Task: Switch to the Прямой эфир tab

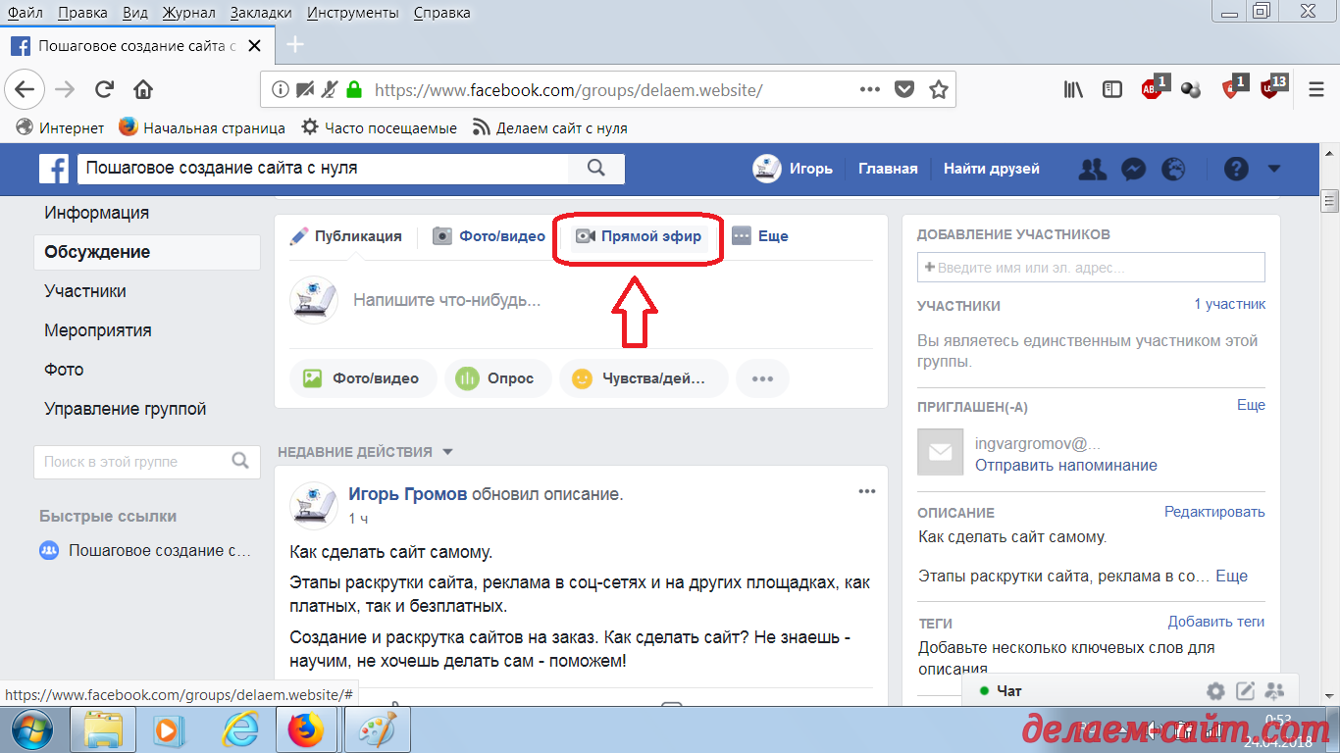Action: coord(639,236)
